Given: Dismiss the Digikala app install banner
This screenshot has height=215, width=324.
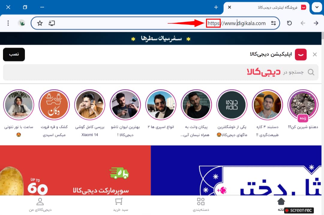Looking at the screenshot, I should click(315, 54).
